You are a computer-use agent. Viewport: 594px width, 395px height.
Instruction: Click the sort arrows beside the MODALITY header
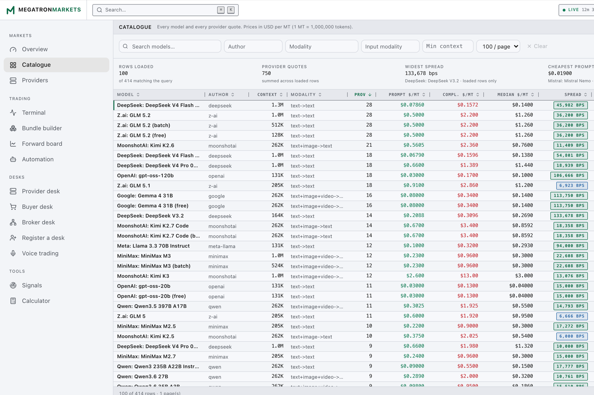[x=320, y=95]
